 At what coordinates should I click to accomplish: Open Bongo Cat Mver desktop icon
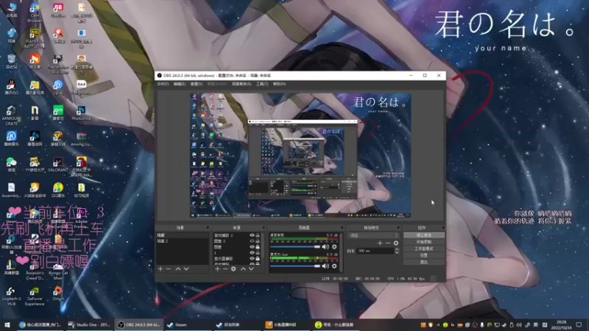(58, 270)
